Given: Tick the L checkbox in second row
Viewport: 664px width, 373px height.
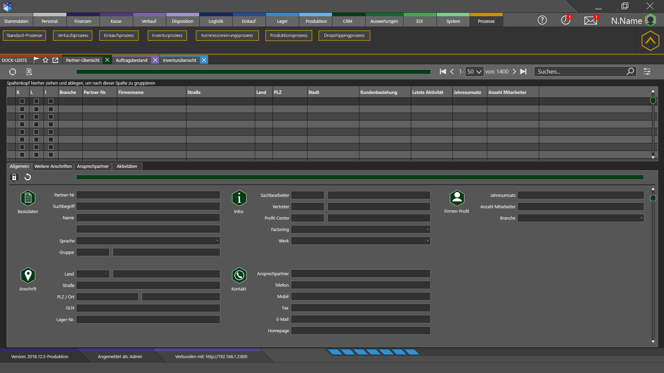Looking at the screenshot, I should [36, 109].
